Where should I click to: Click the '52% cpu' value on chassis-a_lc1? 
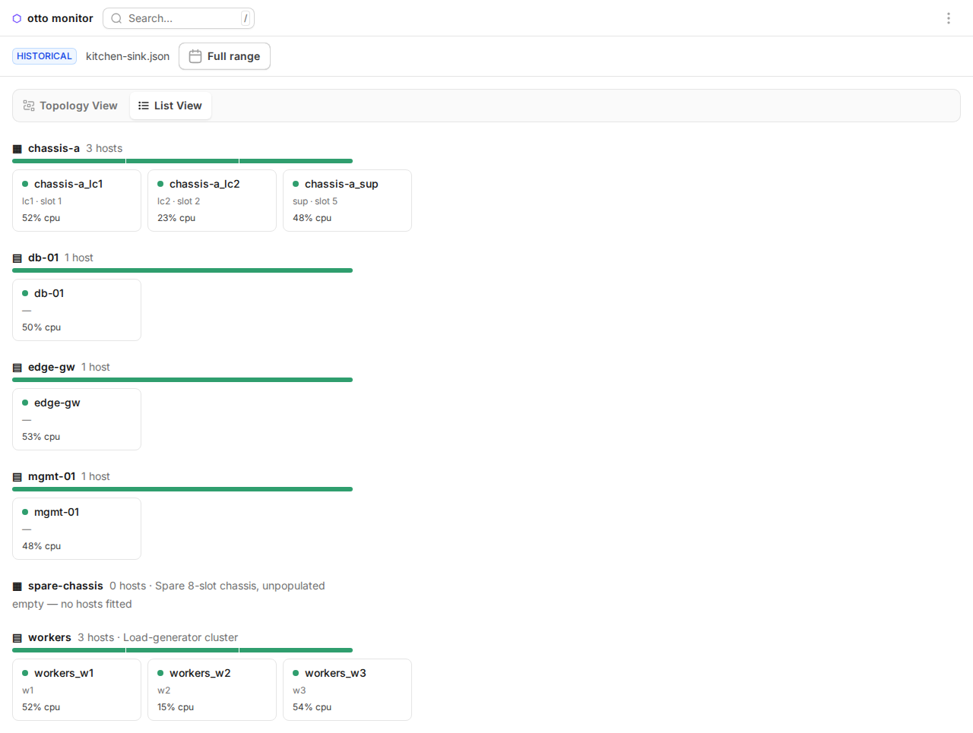click(41, 218)
